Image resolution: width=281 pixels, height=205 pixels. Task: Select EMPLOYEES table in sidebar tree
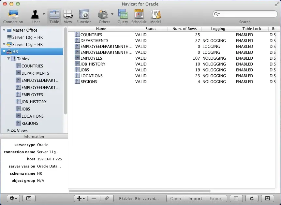[32, 95]
